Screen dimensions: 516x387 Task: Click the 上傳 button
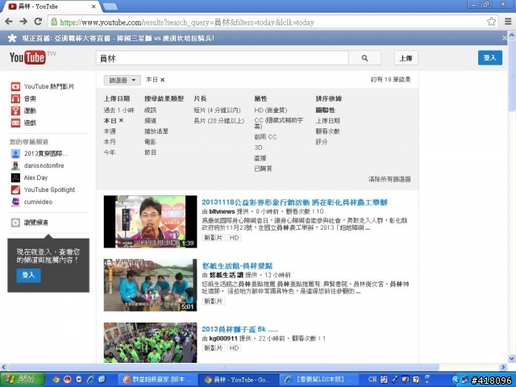pos(406,58)
